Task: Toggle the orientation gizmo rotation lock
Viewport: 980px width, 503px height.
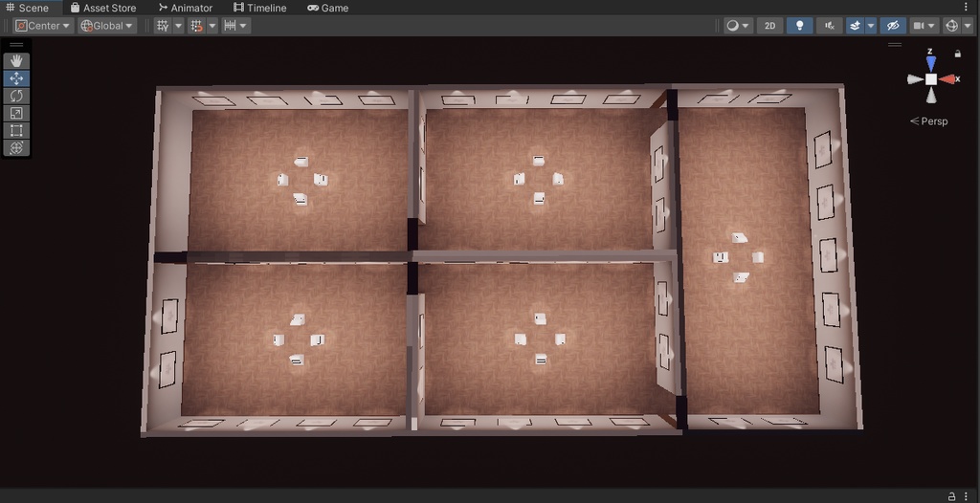Action: coord(957,54)
